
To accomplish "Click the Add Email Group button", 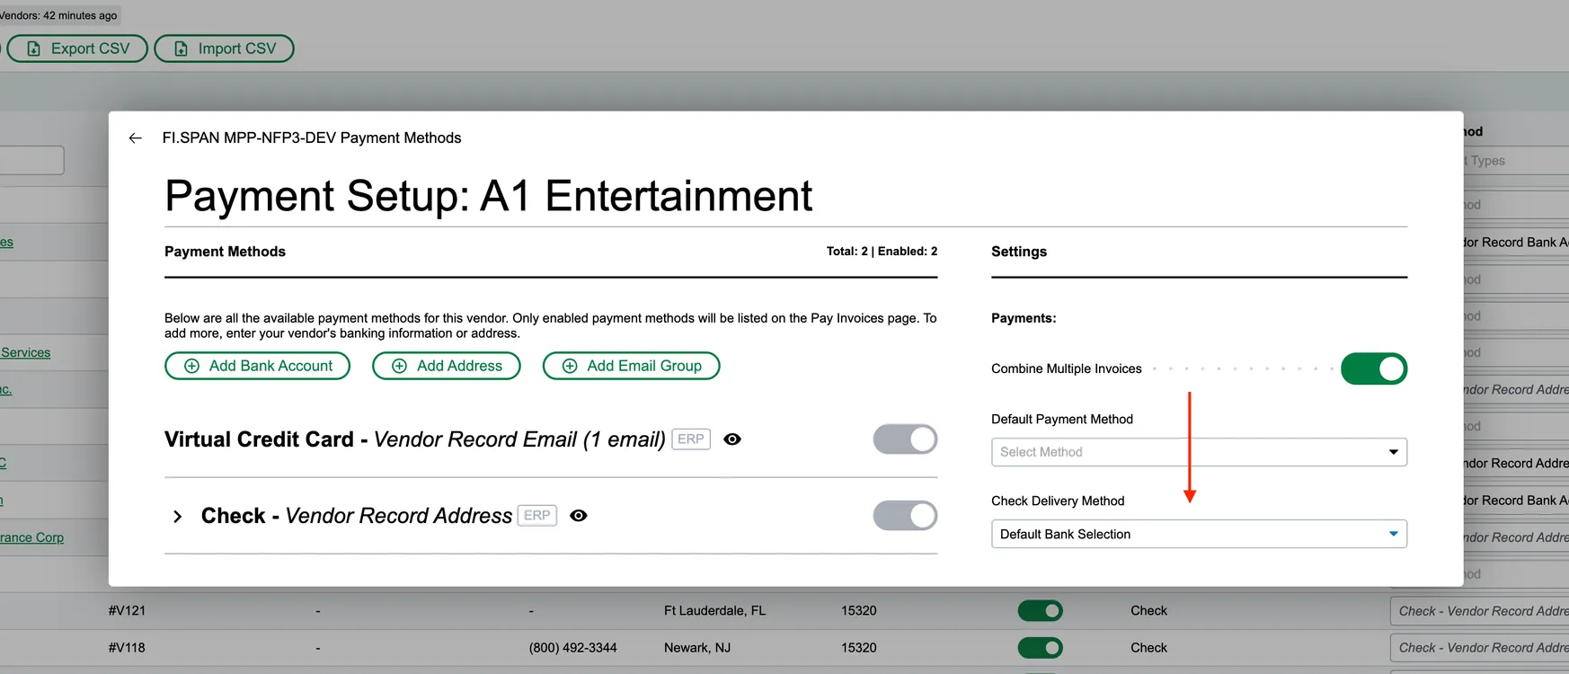I will 632,366.
